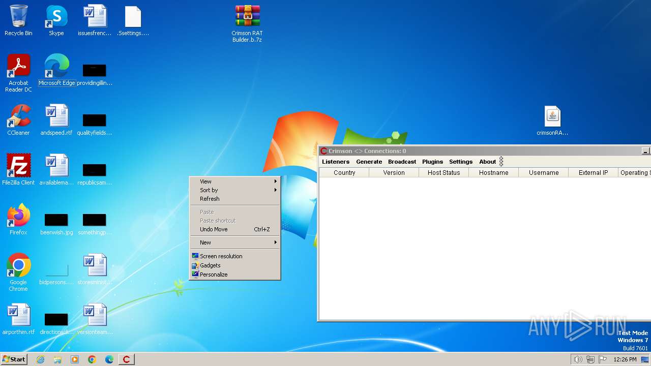
Task: Open the Recycle Bin desktop icon
Action: coord(18,20)
